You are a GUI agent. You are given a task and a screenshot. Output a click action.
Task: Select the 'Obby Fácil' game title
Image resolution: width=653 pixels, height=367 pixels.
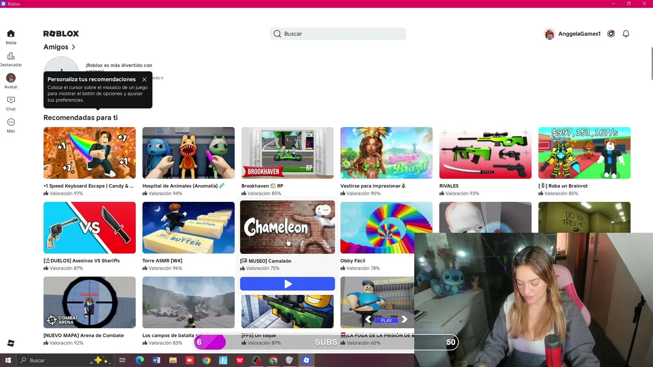click(x=353, y=261)
